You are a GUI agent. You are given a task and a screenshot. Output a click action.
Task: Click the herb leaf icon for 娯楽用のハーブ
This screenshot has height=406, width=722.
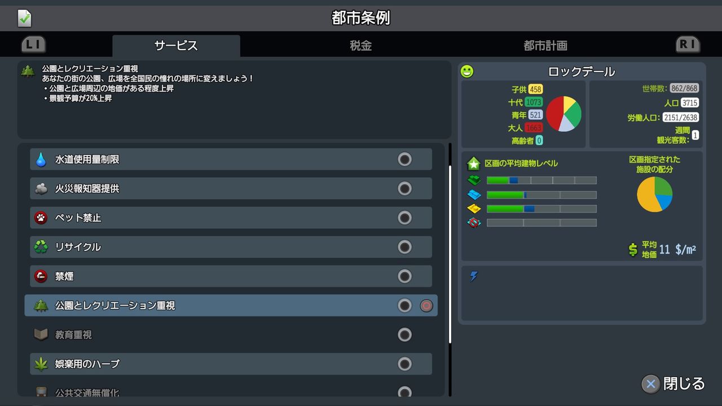41,364
